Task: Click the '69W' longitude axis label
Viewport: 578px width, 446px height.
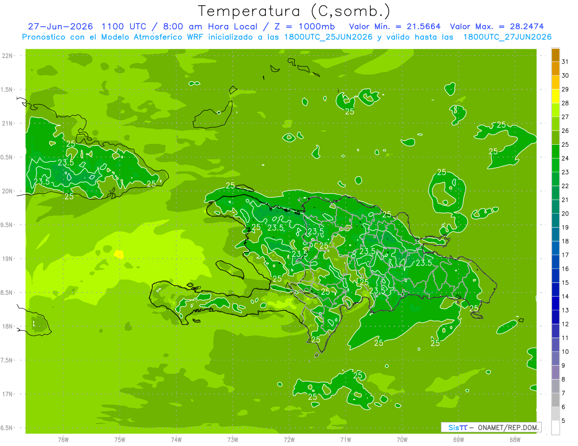Action: click(459, 440)
